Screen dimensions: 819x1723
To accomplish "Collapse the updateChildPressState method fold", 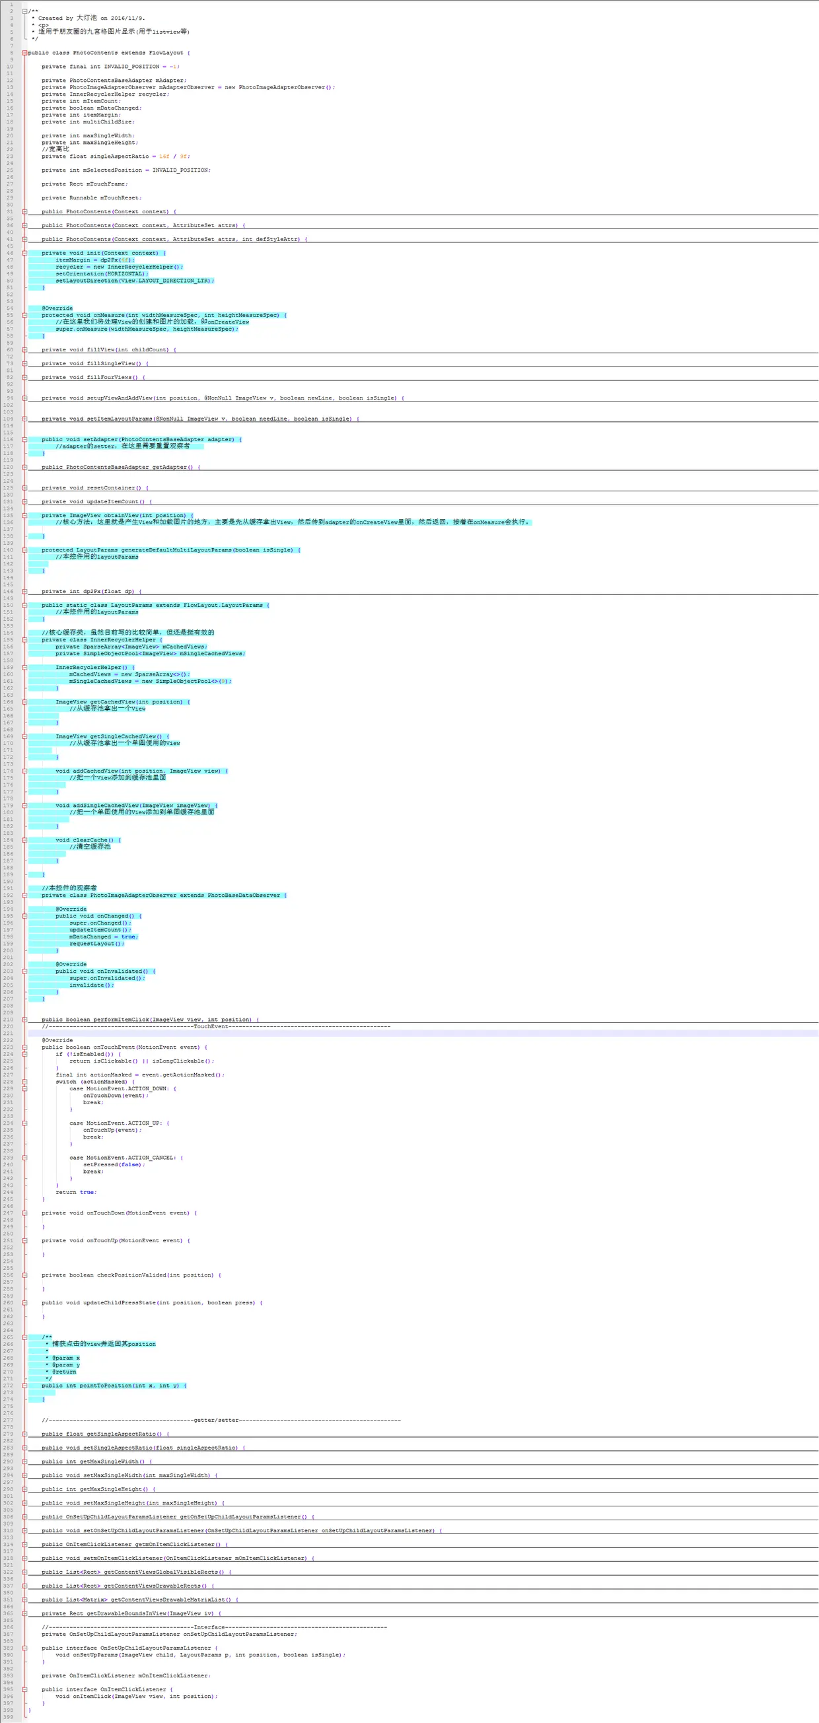I will pyautogui.click(x=24, y=1302).
